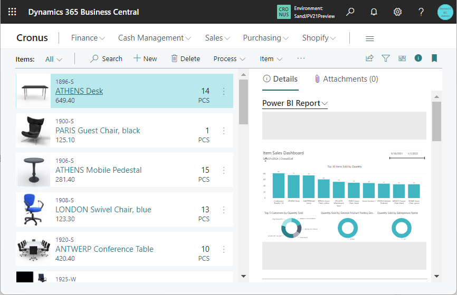Open the notifications bell
Viewport: 457px width, 295px height.
pos(374,12)
